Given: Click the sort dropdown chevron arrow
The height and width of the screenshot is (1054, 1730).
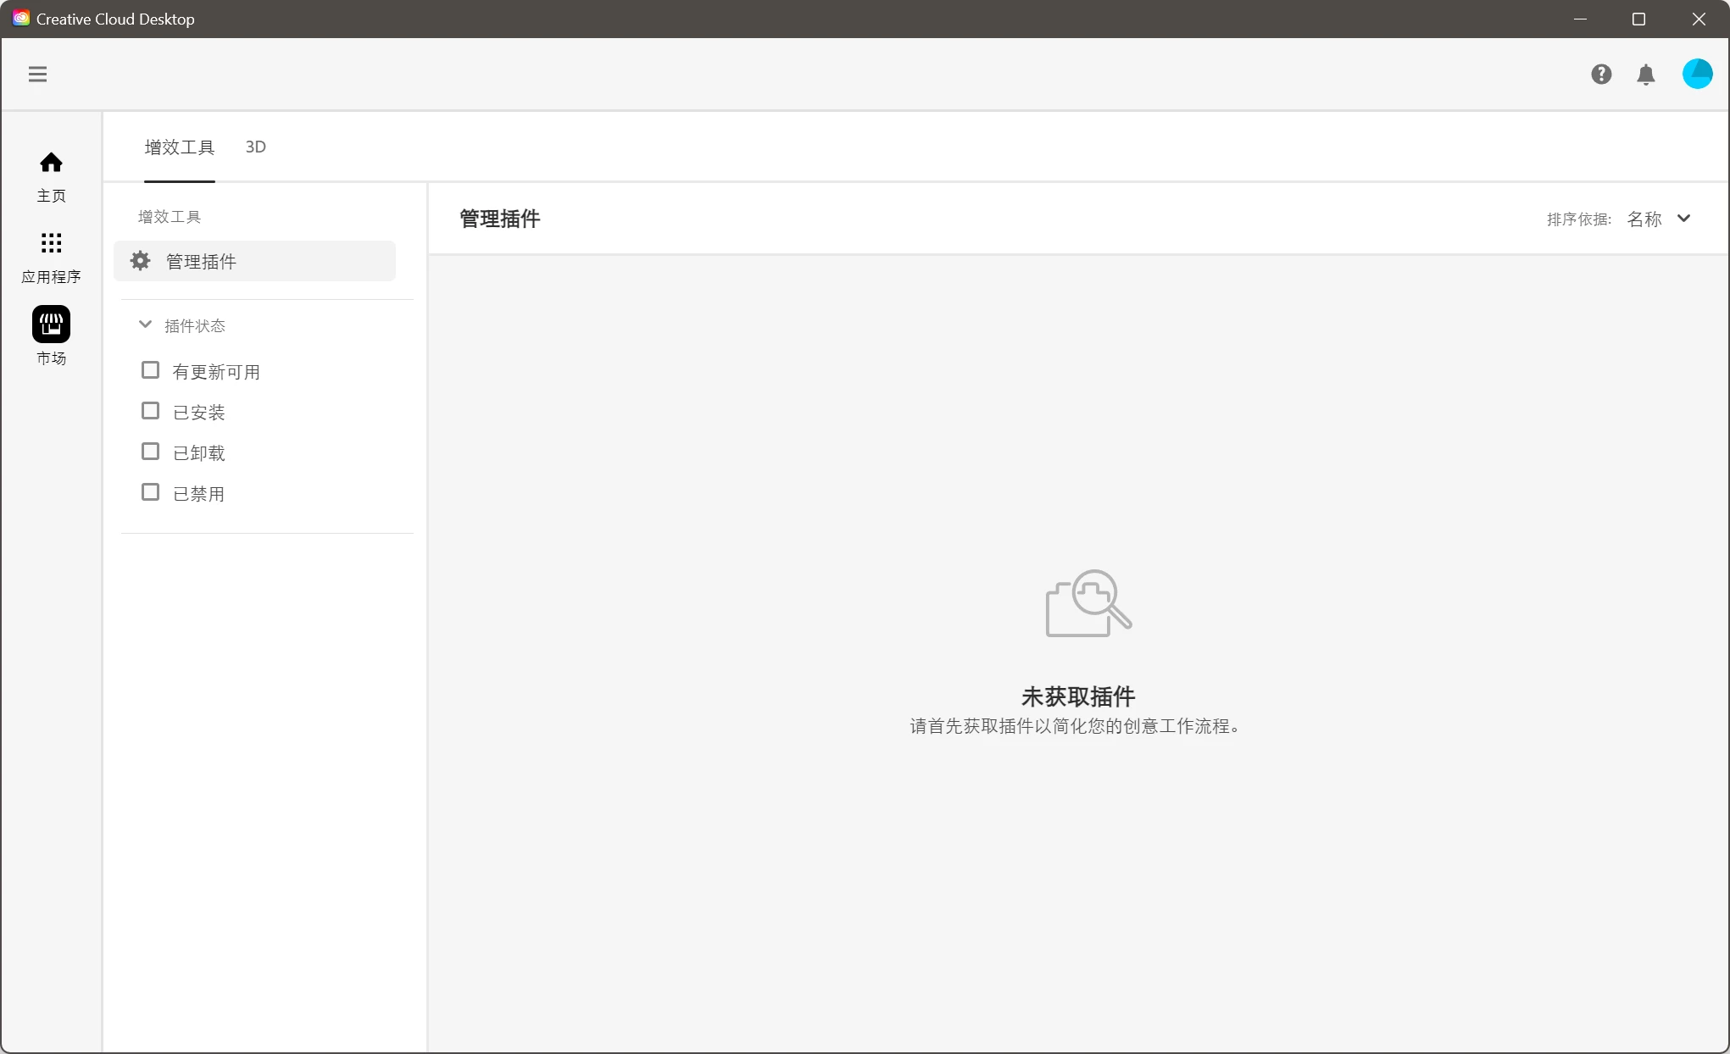Looking at the screenshot, I should 1684,219.
